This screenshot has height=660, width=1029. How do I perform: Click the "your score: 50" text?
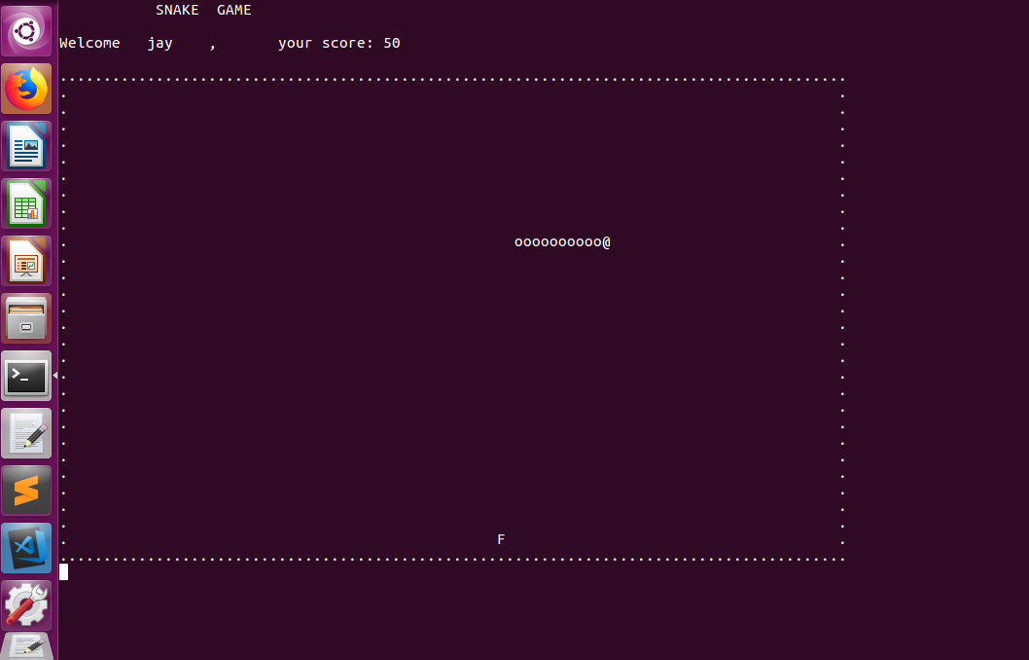pyautogui.click(x=339, y=44)
